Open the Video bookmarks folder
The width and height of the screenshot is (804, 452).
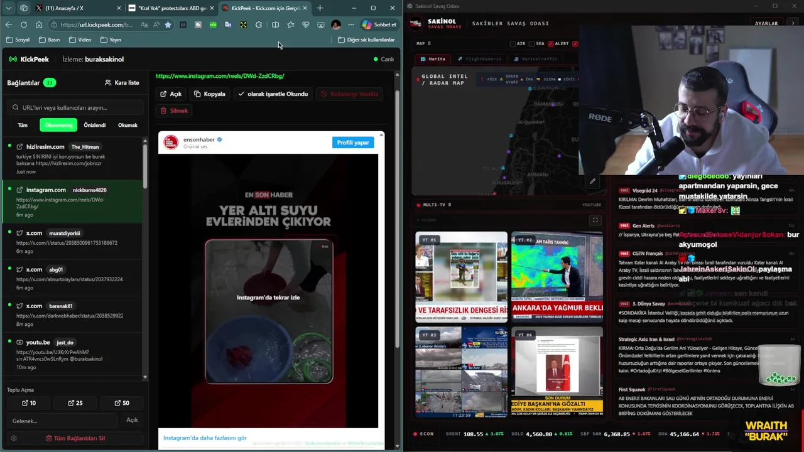(x=80, y=40)
